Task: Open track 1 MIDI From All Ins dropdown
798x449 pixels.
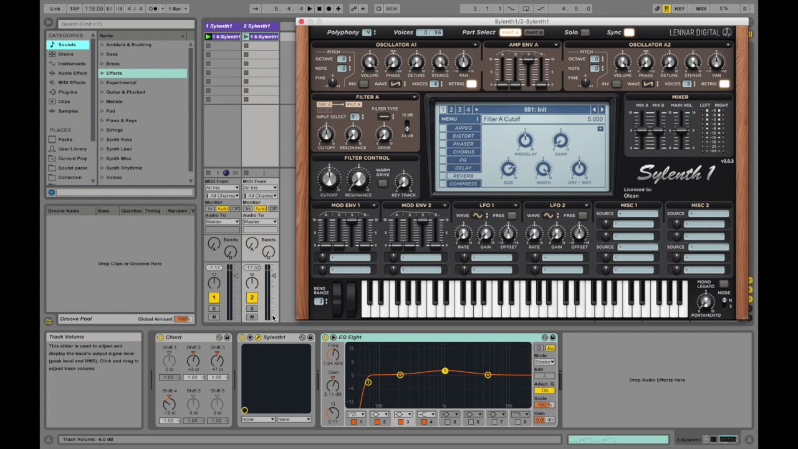Action: [222, 188]
